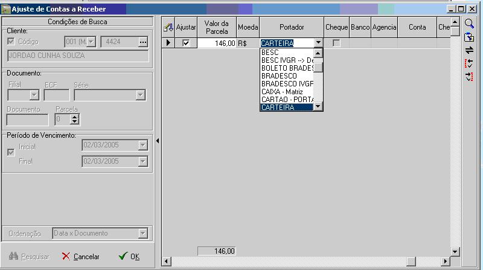The image size is (483, 270).
Task: Click the grid's horizontal scrollbar thumb
Action: point(411,262)
